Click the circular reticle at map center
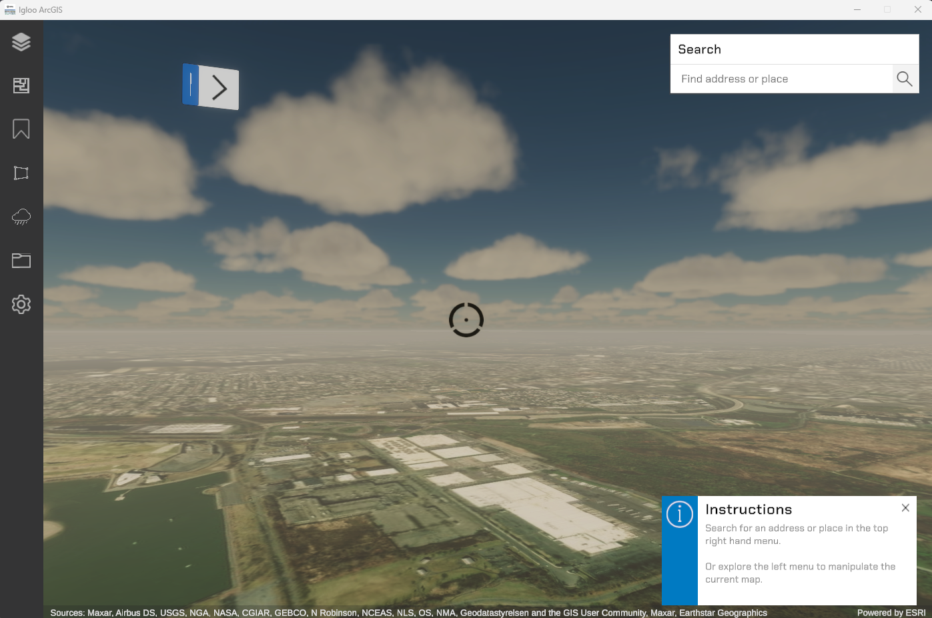Viewport: 932px width, 618px height. tap(466, 320)
